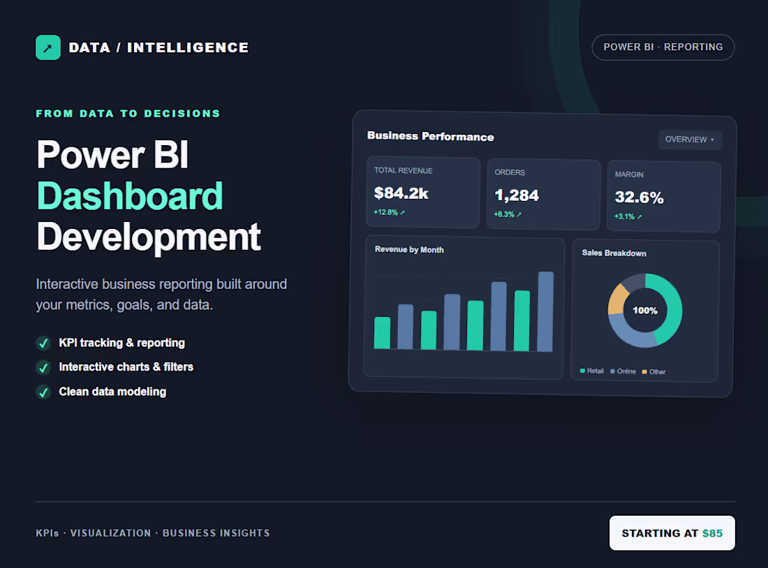Click the checkmark beside Clean data modeling
The image size is (768, 568).
[x=43, y=391]
